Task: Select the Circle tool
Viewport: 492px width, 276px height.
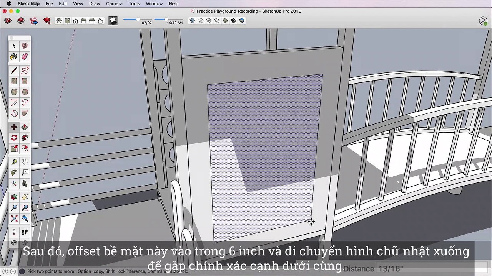Action: tap(14, 92)
